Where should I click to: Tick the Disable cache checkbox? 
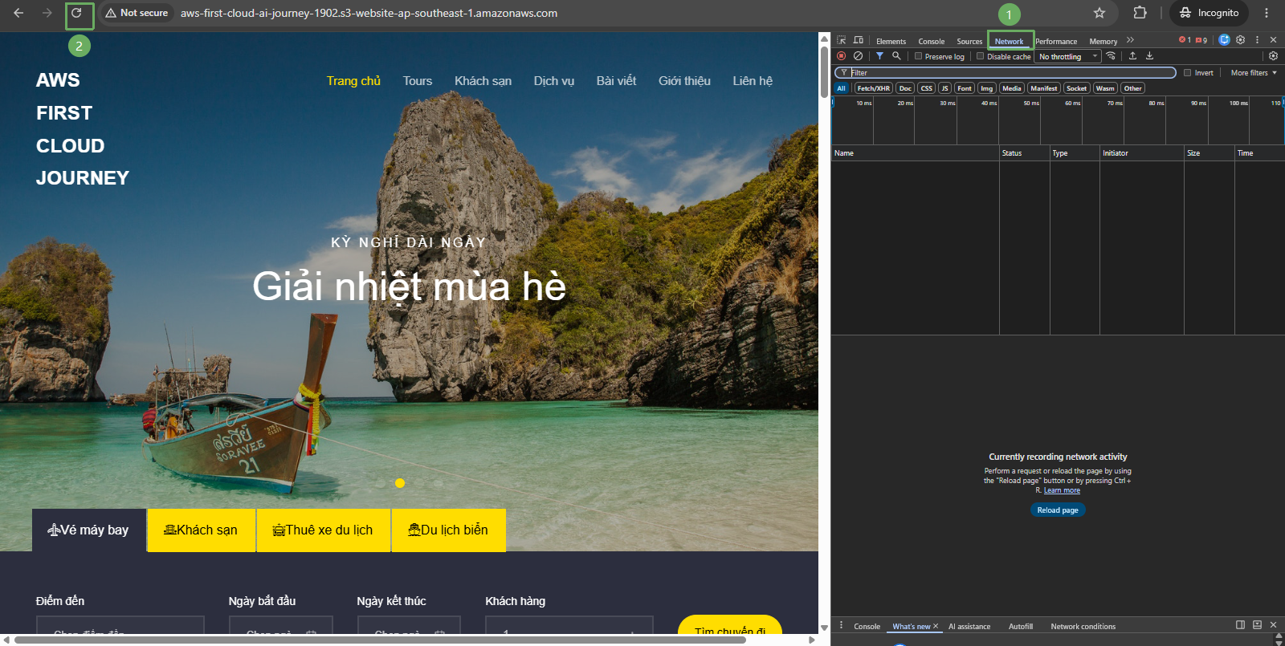tap(980, 56)
